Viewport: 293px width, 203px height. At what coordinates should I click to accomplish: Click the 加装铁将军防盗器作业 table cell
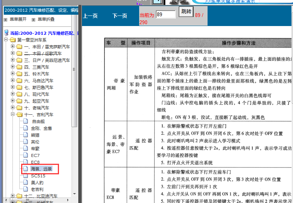tap(141, 84)
